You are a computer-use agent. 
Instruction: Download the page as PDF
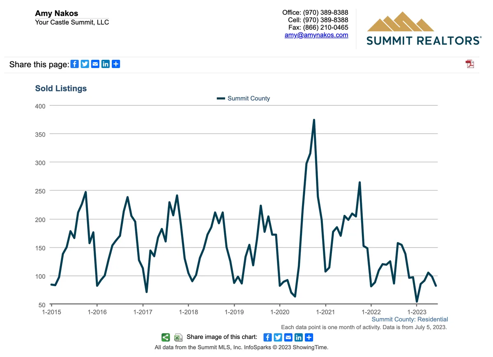point(470,64)
